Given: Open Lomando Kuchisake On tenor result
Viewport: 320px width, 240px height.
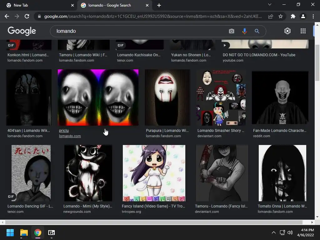Looking at the screenshot, I should pos(139,55).
